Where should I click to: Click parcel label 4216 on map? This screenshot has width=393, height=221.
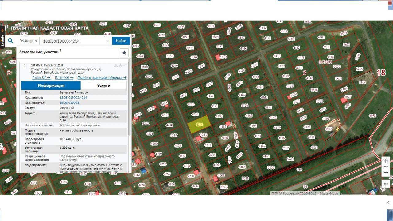point(191,104)
